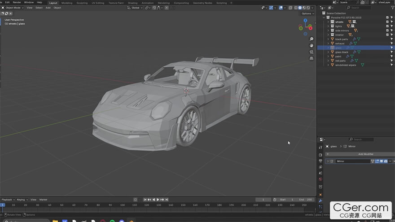Open the Global transform orientation dropdown

(x=135, y=8)
